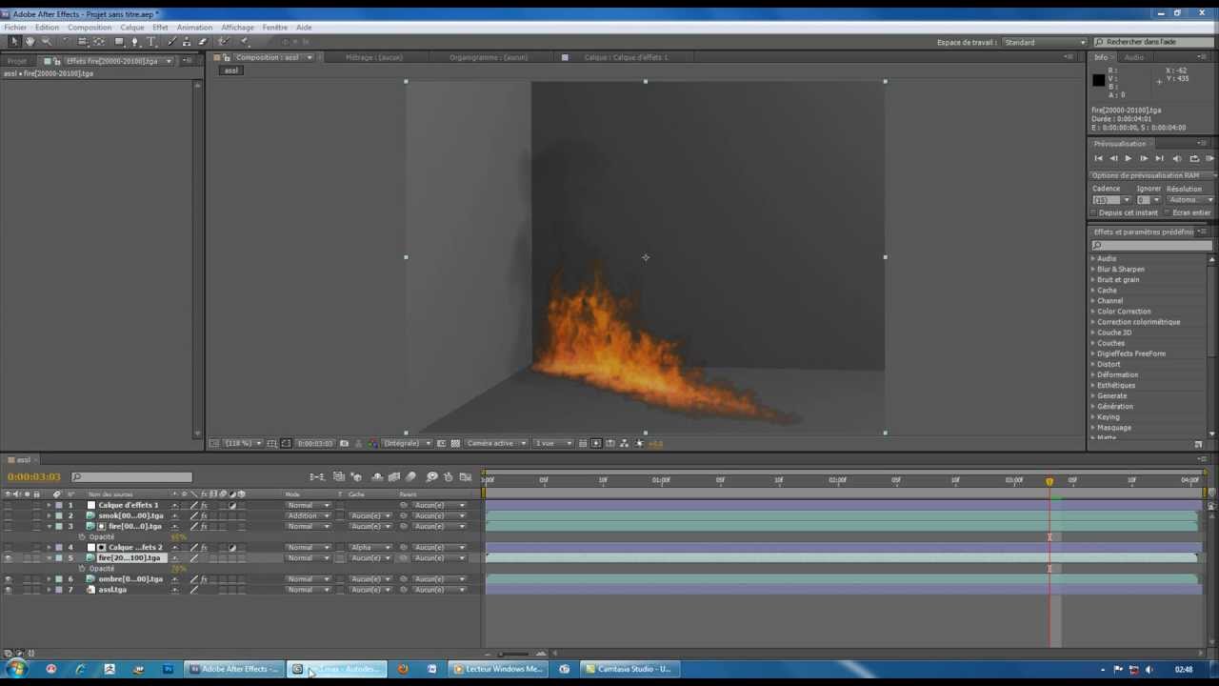Open the Calque menu
The image size is (1219, 686).
click(132, 28)
